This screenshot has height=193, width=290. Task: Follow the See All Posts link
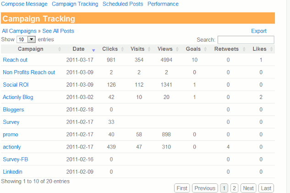pos(58,31)
